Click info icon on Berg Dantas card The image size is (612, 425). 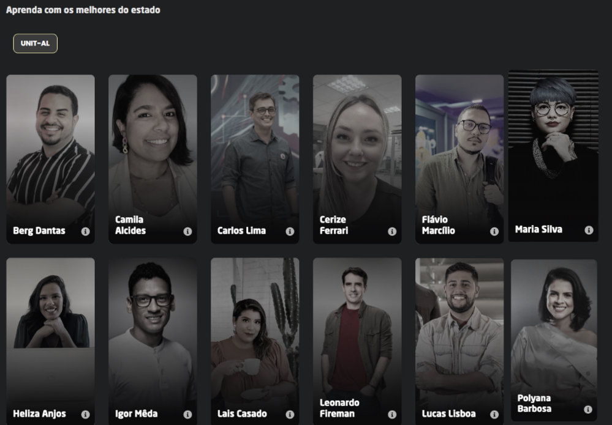tap(86, 231)
